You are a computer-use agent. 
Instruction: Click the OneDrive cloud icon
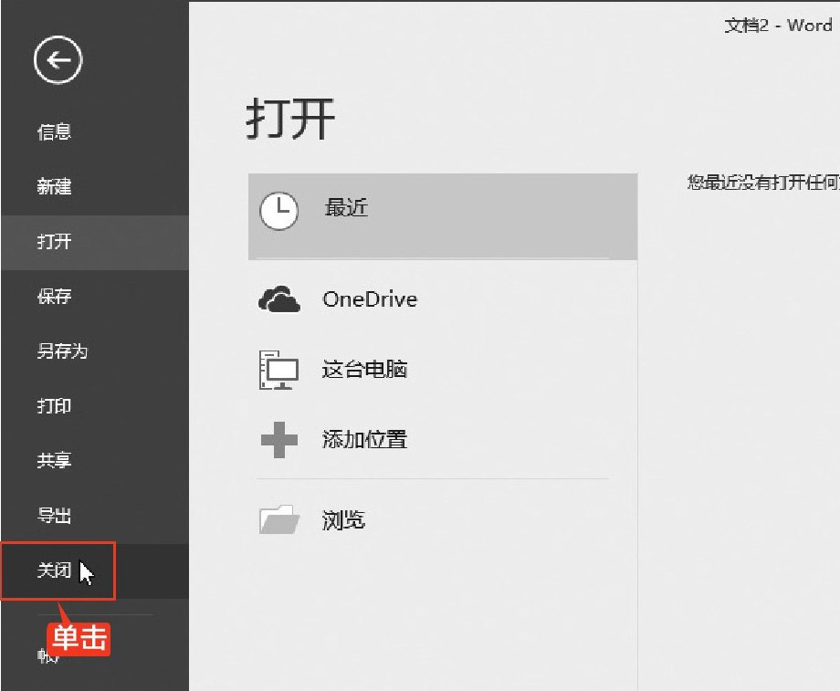point(279,299)
